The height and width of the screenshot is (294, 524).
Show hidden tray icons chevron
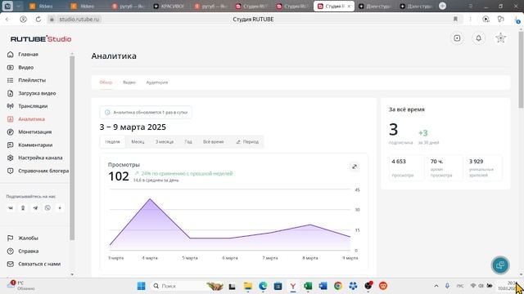coord(436,286)
